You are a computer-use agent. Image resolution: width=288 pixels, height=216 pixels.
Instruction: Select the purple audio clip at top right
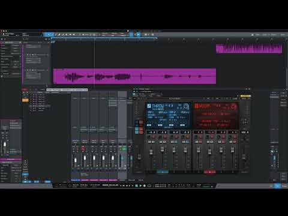[249, 49]
